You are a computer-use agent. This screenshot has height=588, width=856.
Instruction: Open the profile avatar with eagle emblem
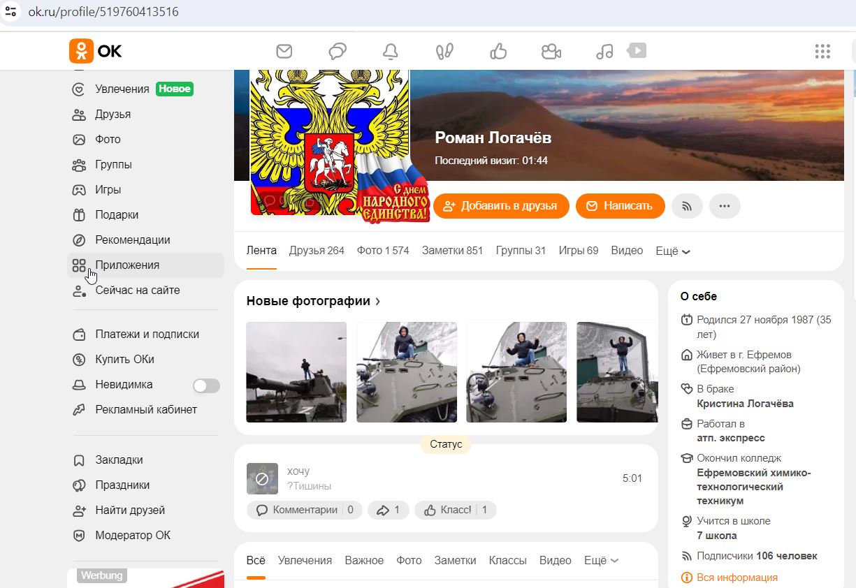(330, 143)
